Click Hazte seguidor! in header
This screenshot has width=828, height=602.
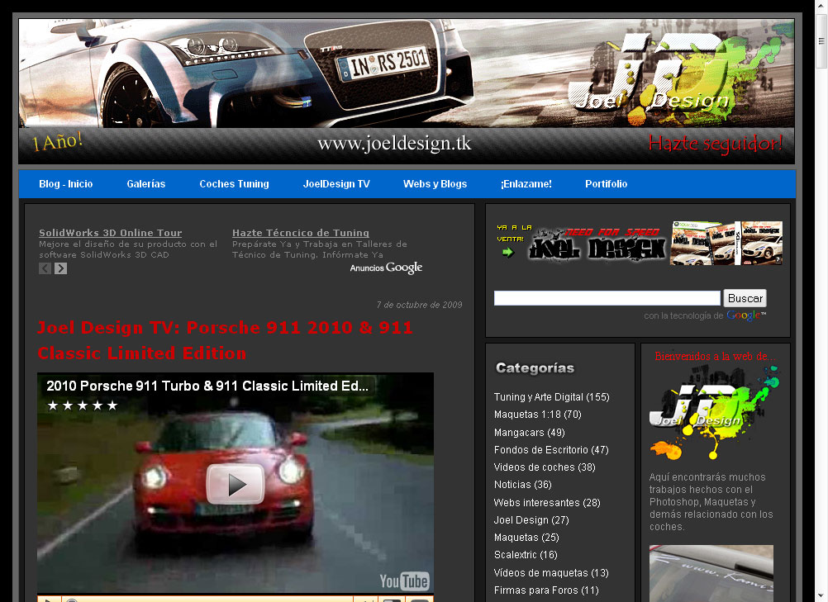[716, 143]
